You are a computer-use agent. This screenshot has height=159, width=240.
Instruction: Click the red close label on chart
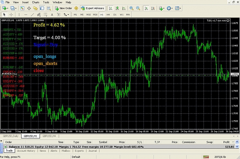point(39,70)
